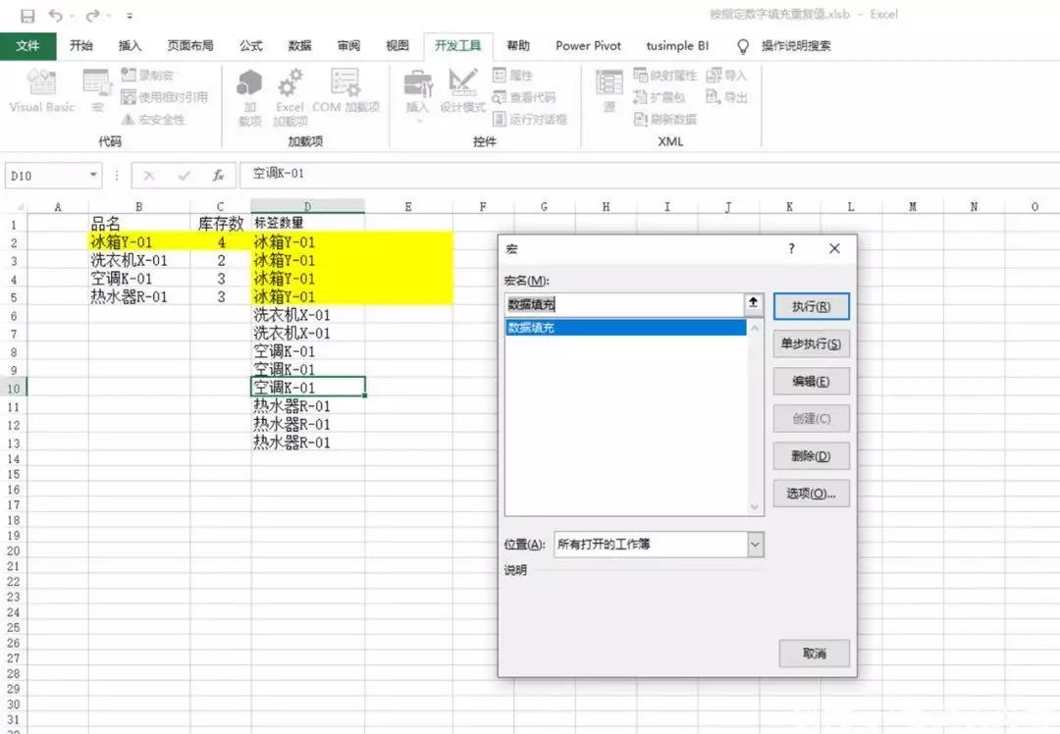The height and width of the screenshot is (734, 1060).
Task: Click the Insert Function fx icon
Action: (x=218, y=176)
